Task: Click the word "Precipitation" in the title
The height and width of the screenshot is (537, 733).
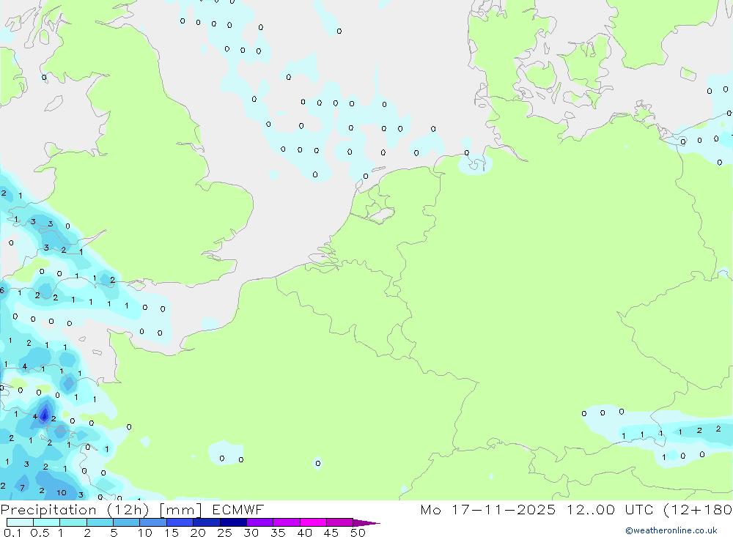Action: pos(48,510)
